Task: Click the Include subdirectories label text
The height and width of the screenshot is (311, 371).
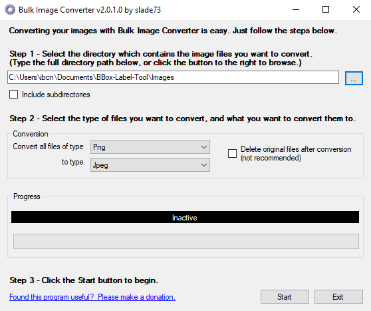Action: point(56,95)
